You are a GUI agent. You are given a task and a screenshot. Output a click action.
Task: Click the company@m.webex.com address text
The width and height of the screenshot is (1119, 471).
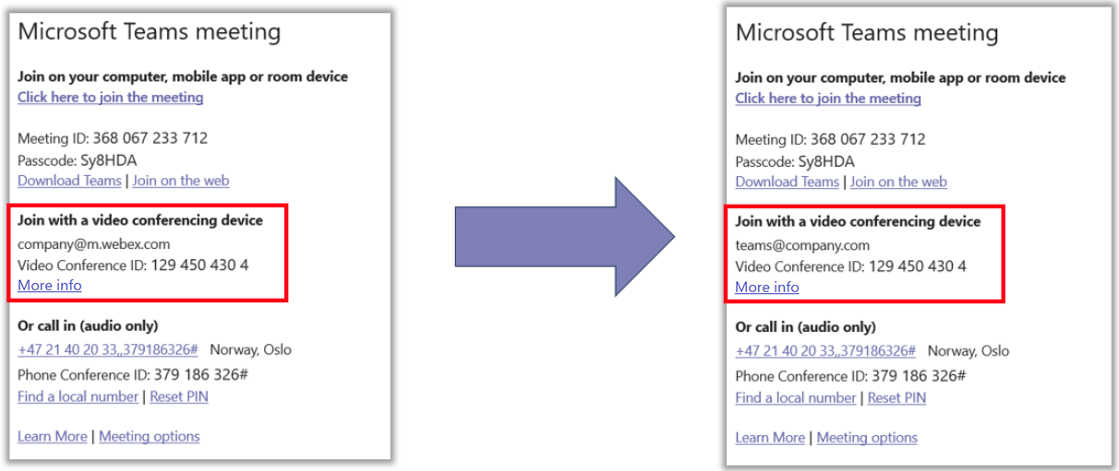(x=93, y=244)
